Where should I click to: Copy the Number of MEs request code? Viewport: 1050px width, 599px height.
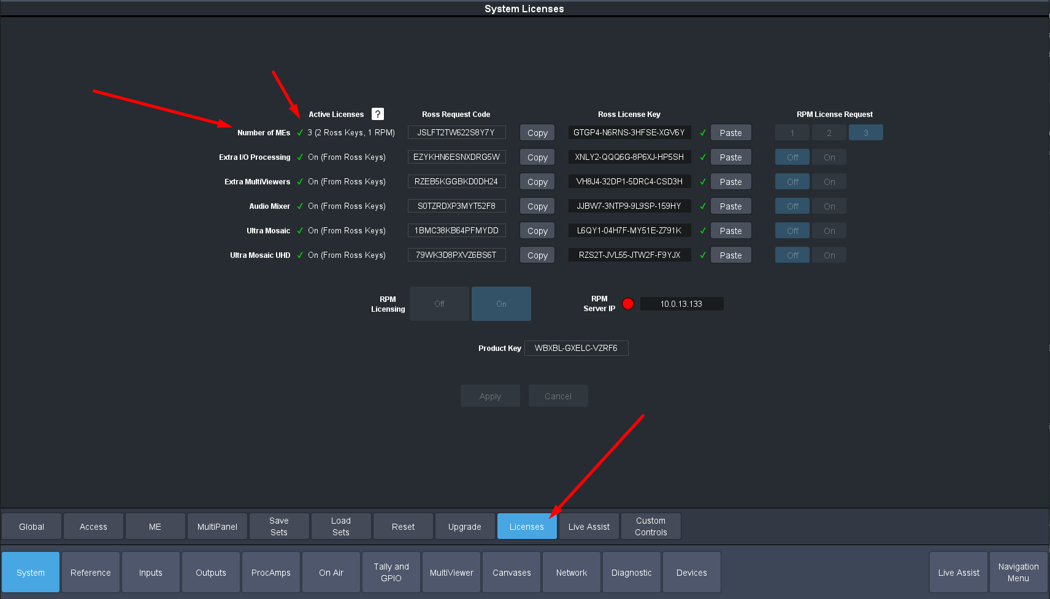[537, 132]
